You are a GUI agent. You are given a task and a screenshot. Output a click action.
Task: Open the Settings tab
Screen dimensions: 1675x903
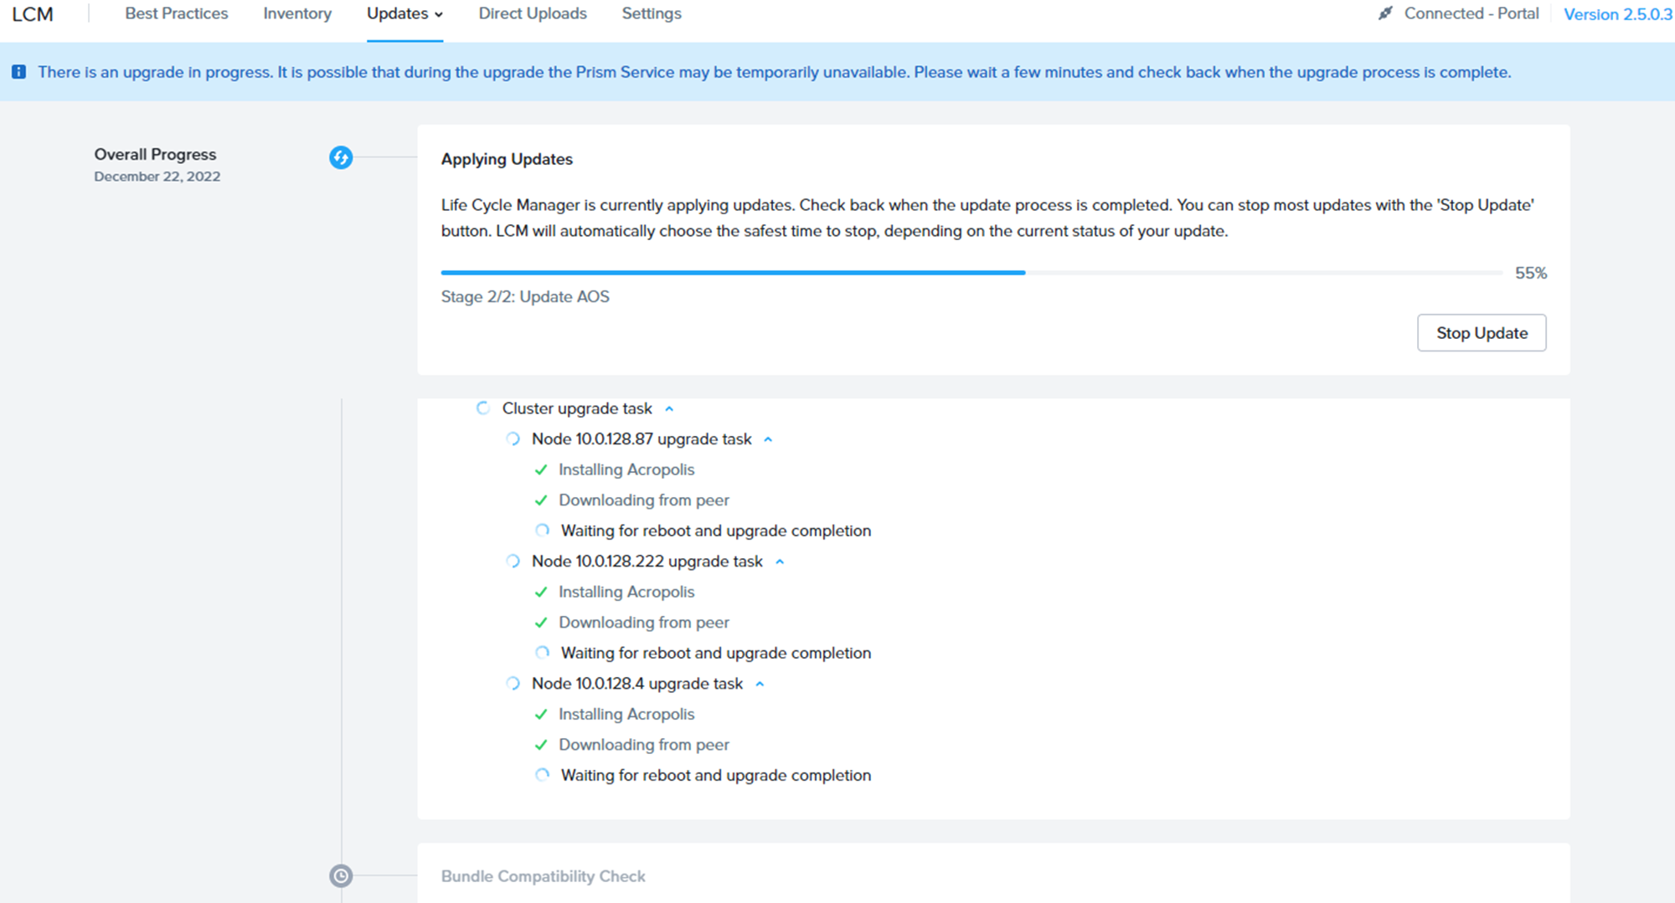click(x=652, y=14)
